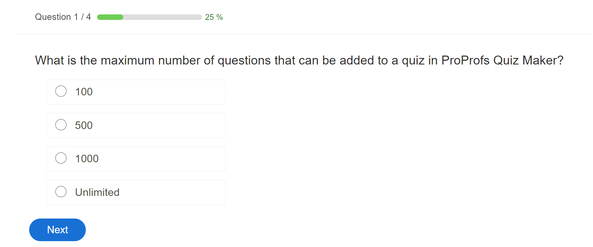Select the Unlimited radio button

pyautogui.click(x=61, y=192)
